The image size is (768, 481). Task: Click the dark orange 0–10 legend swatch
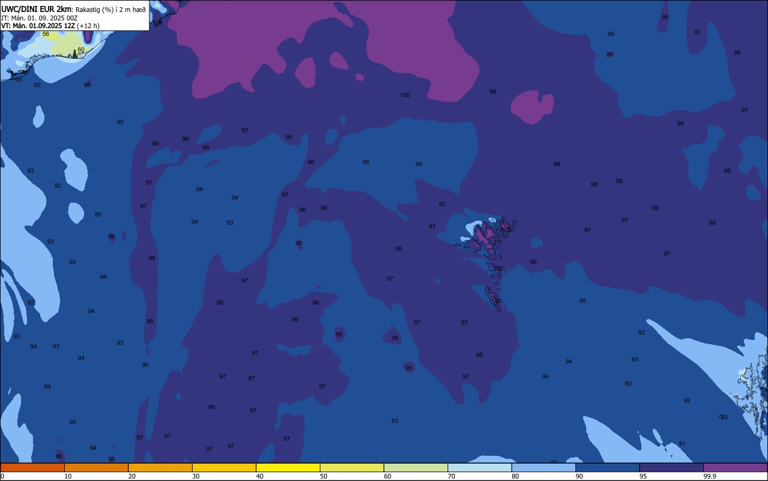(32, 467)
